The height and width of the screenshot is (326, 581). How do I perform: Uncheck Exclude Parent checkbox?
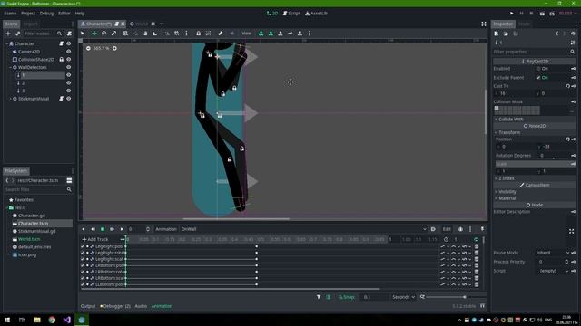538,78
